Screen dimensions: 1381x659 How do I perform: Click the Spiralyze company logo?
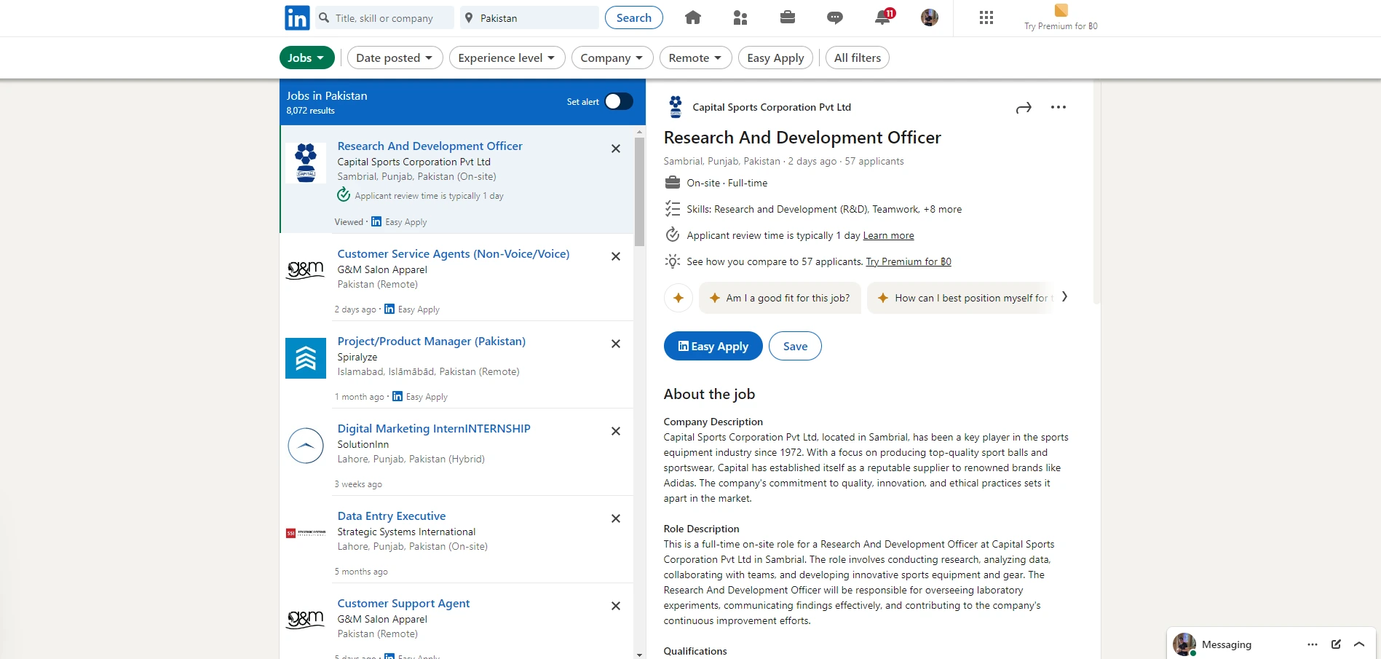306,358
